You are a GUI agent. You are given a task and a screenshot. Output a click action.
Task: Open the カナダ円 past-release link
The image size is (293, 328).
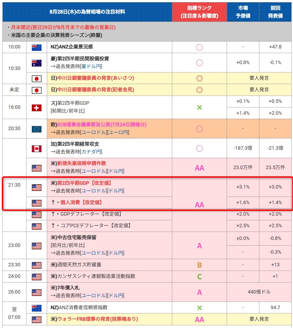pos(91,152)
